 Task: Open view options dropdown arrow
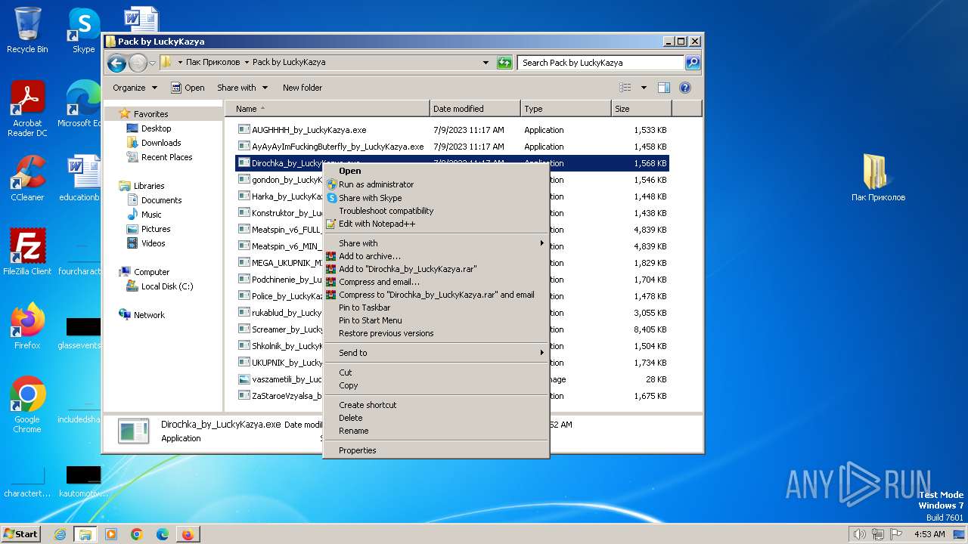(x=644, y=88)
